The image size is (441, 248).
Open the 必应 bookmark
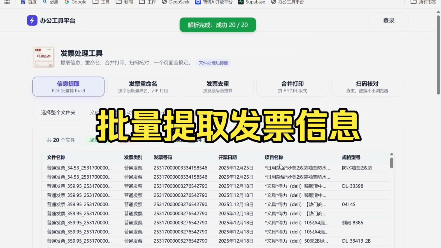click(x=50, y=2)
